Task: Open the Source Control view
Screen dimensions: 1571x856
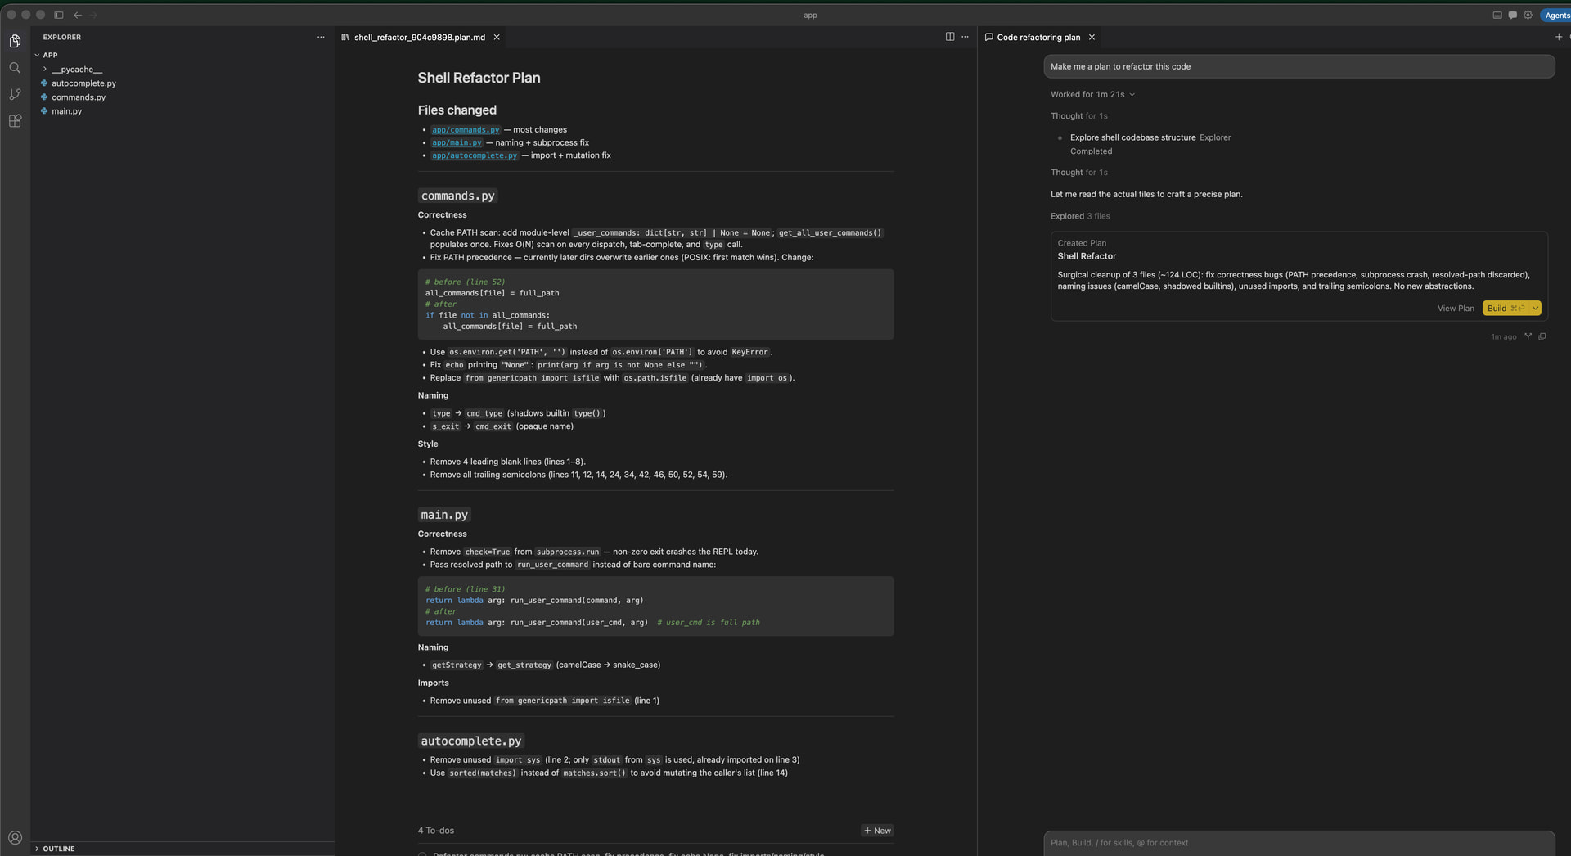Action: click(15, 94)
